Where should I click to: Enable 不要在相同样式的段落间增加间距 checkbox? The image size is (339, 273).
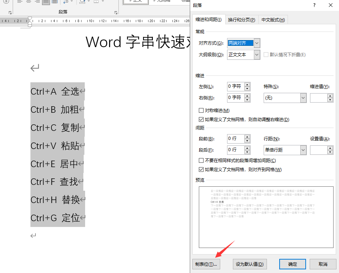(201, 160)
